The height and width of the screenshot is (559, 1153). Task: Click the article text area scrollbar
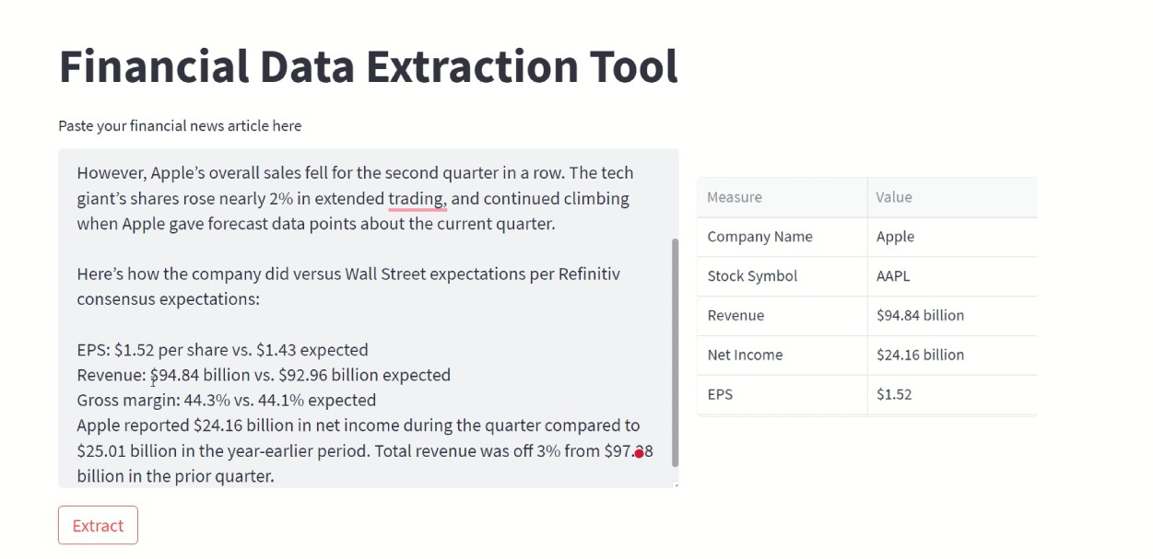click(x=675, y=350)
